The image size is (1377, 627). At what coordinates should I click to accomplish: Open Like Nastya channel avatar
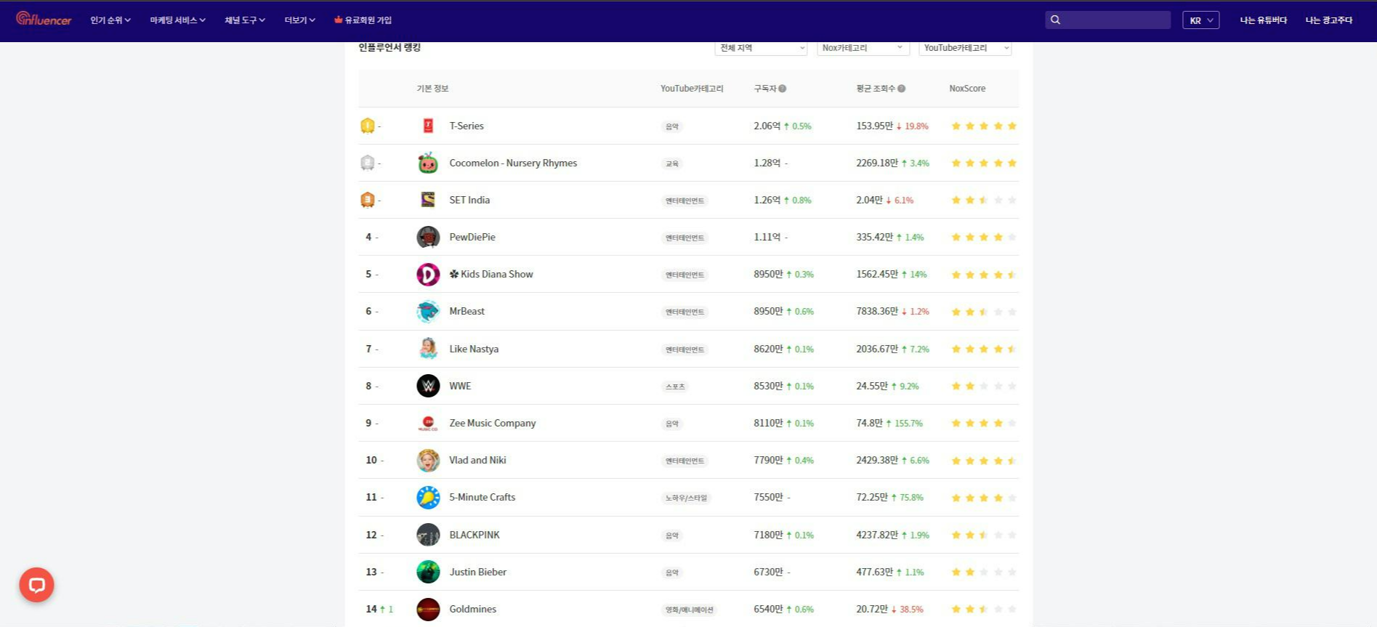click(428, 349)
